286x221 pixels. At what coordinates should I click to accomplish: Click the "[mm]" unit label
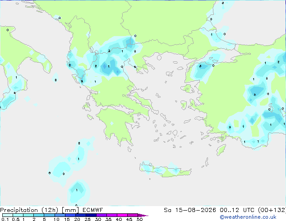pyautogui.click(x=70, y=210)
